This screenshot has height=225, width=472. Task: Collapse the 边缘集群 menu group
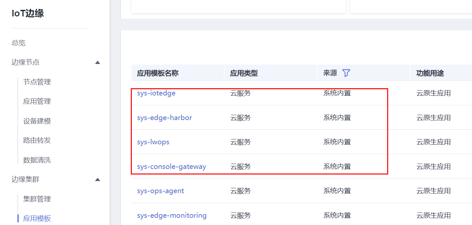click(x=97, y=179)
